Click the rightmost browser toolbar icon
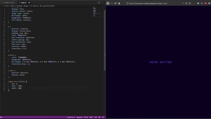The image size is (211, 119). pos(209,3)
